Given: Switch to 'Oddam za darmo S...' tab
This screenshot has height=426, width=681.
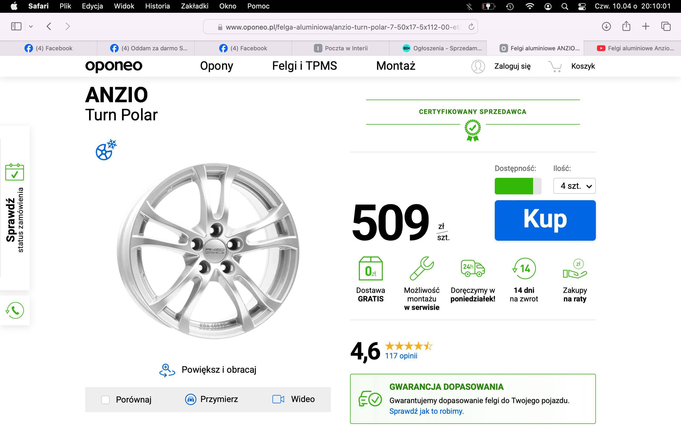Looking at the screenshot, I should (146, 48).
